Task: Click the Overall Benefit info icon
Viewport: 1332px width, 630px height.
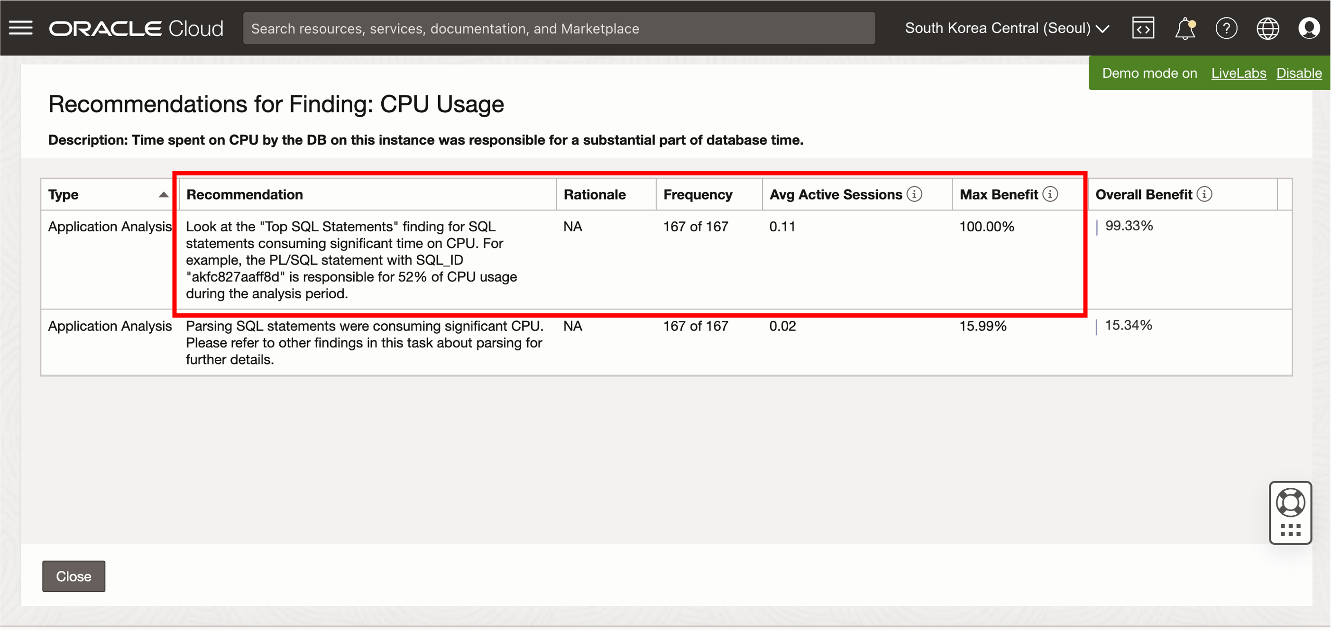Action: [x=1204, y=194]
